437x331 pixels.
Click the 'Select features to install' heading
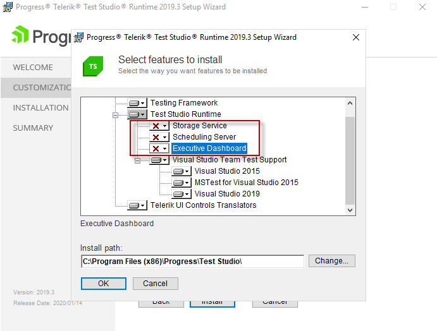click(x=170, y=59)
